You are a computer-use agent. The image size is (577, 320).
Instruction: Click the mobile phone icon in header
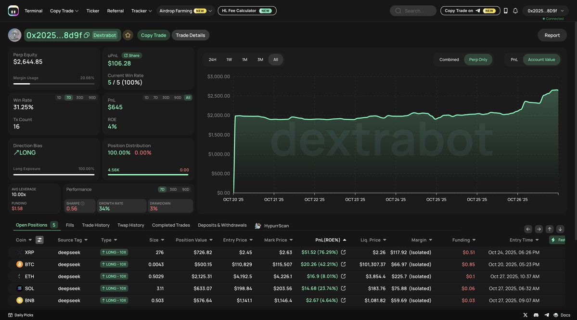[x=505, y=11]
